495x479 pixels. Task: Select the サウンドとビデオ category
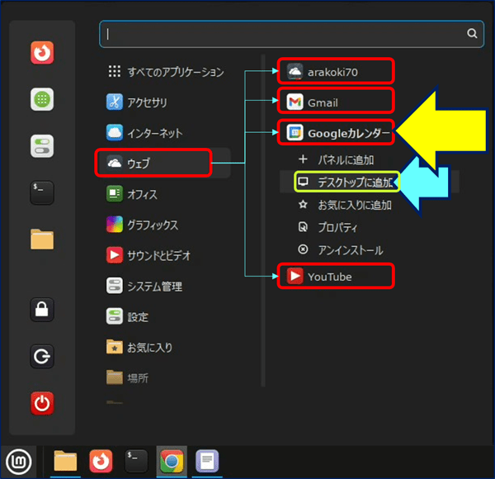click(x=148, y=255)
